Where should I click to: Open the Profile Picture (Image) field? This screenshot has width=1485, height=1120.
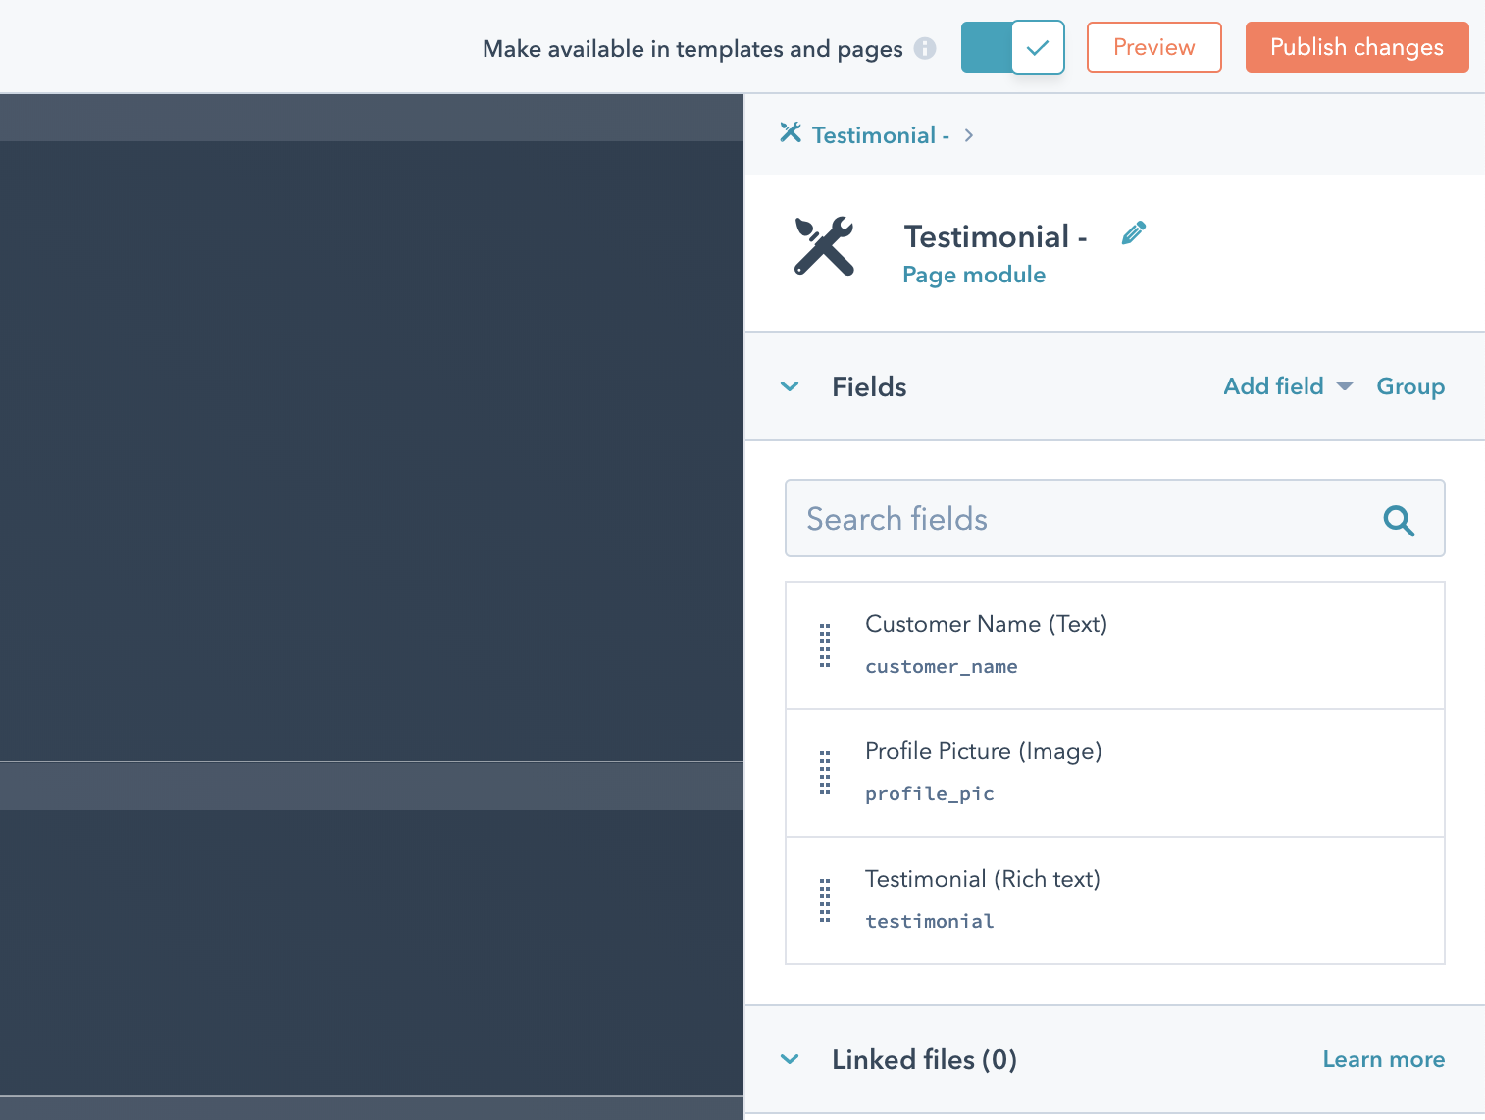coord(1114,773)
